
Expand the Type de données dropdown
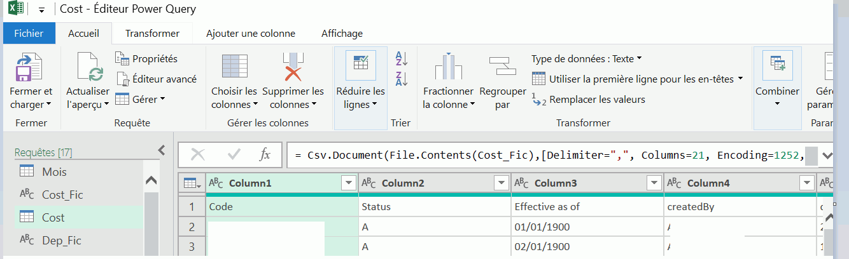(x=587, y=59)
